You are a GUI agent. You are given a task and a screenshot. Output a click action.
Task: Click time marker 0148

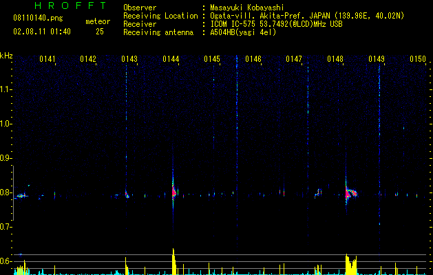pyautogui.click(x=335, y=59)
